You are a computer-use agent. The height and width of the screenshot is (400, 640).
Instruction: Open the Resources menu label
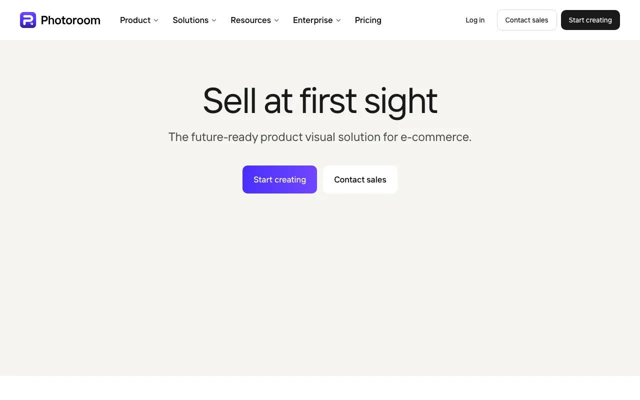tap(250, 20)
